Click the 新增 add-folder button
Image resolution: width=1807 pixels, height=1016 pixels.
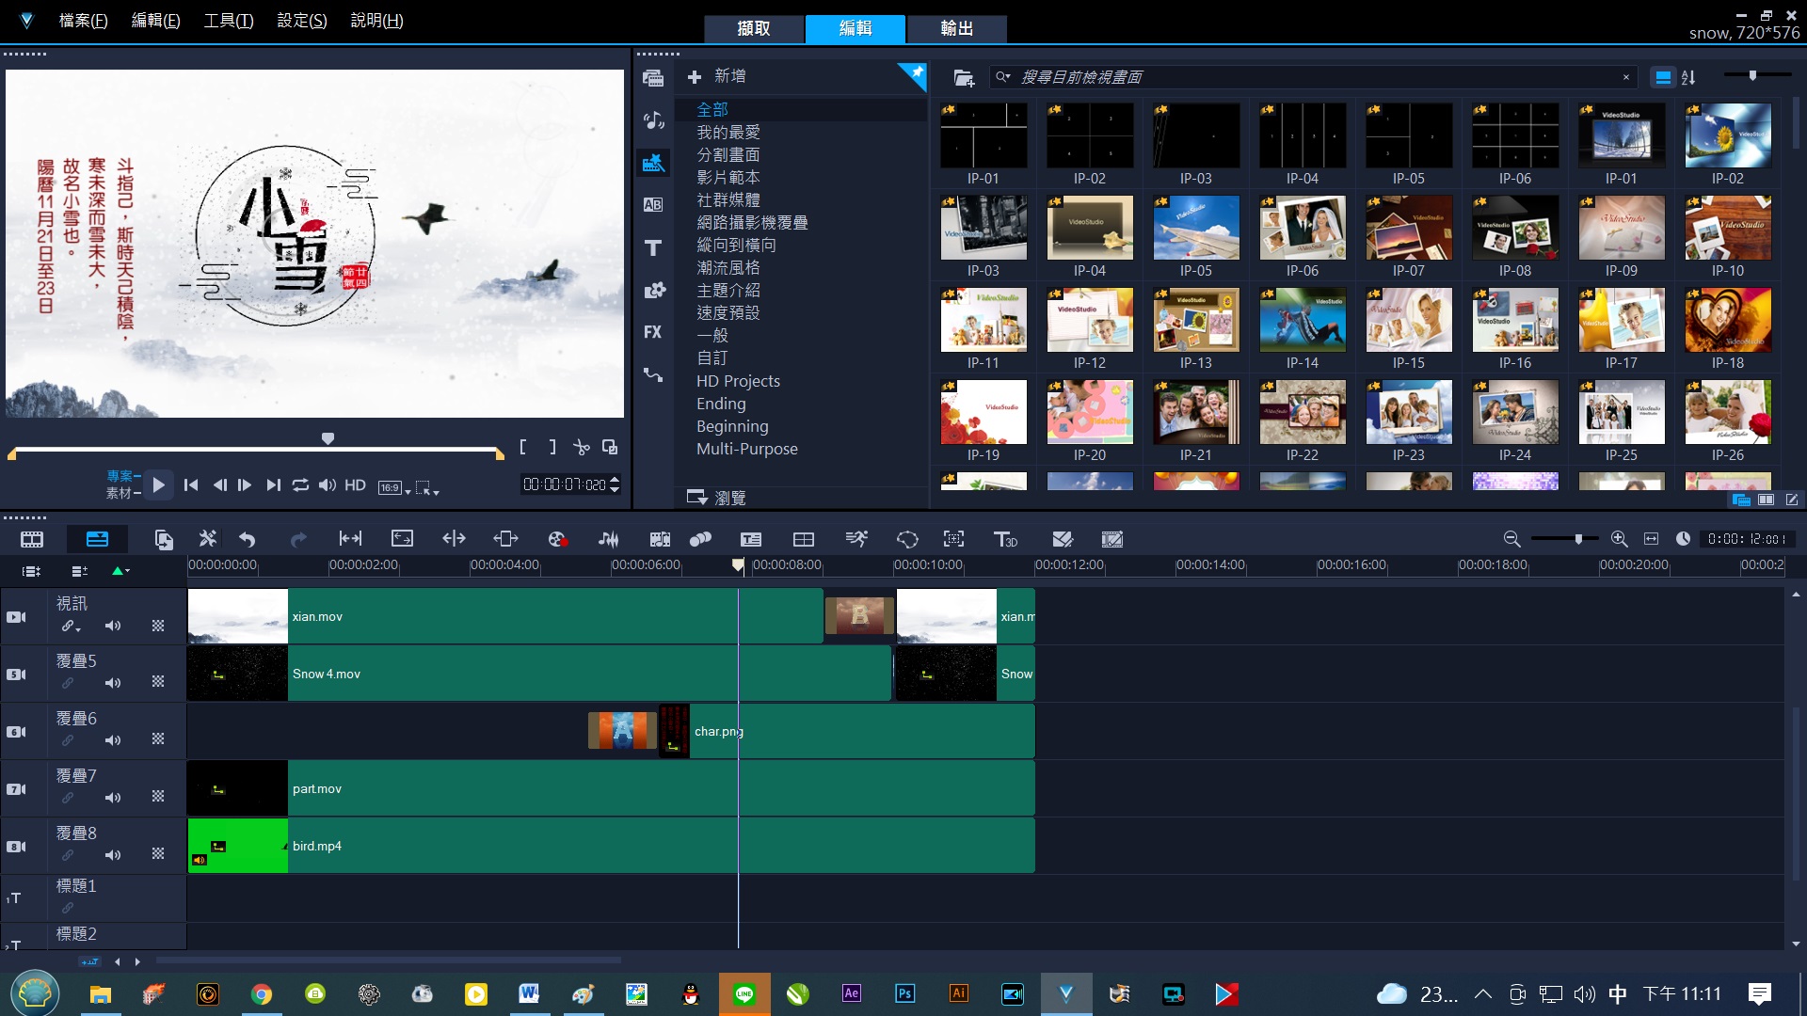pos(716,76)
